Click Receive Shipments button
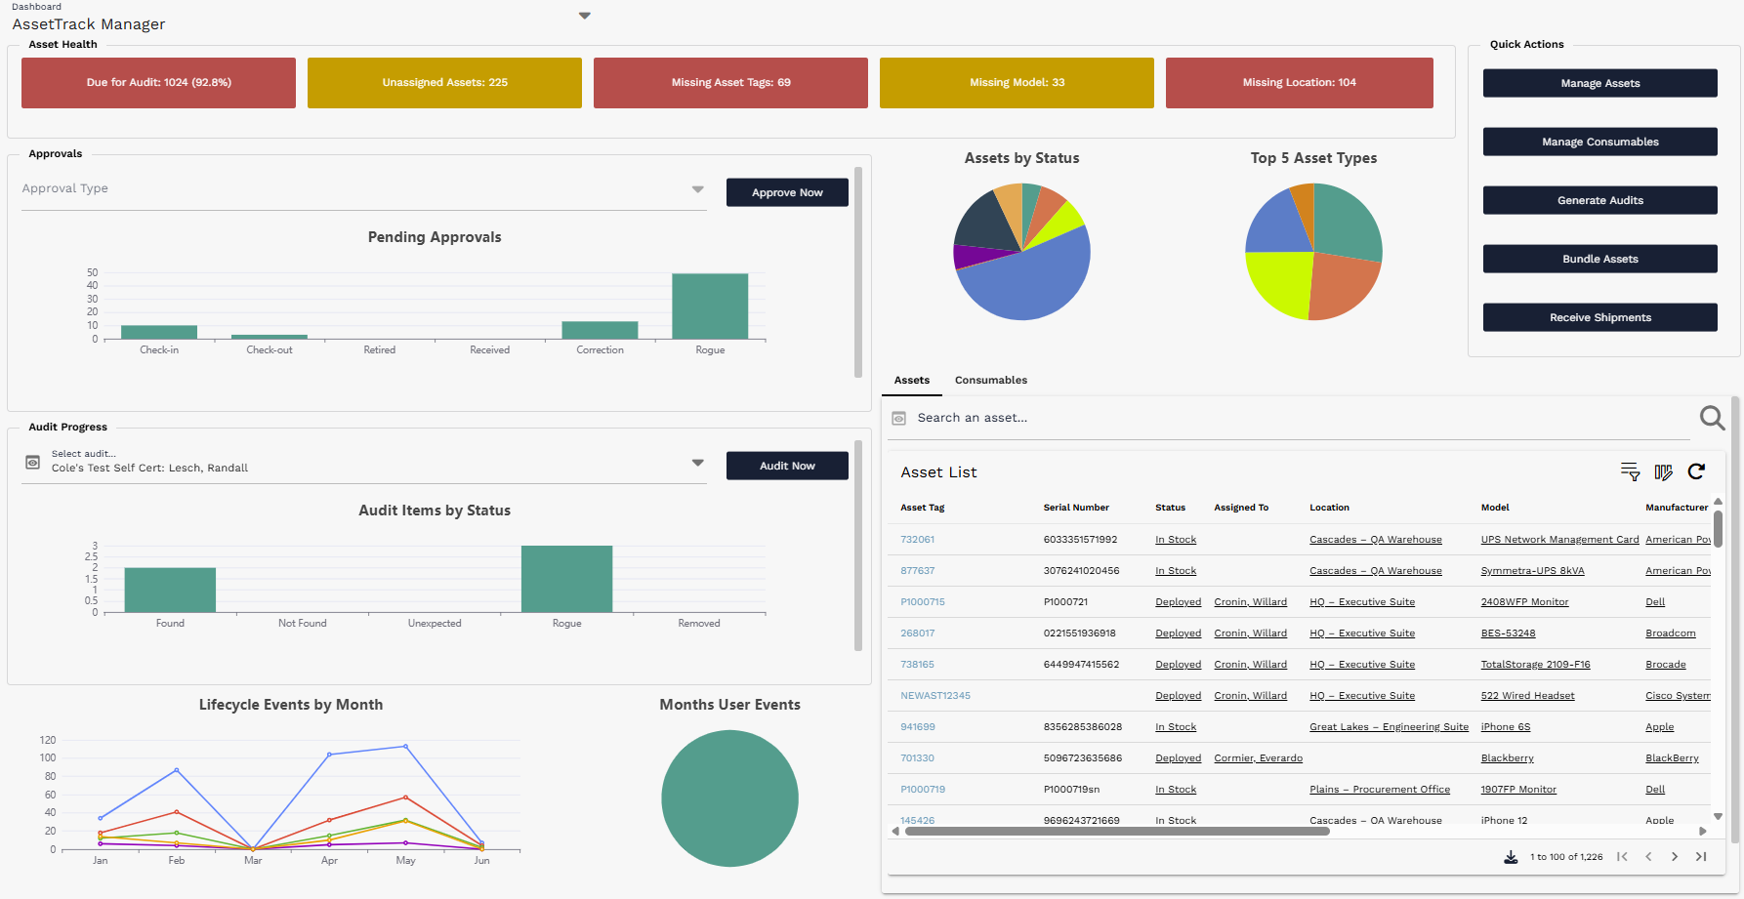This screenshot has height=899, width=1744. coord(1600,317)
